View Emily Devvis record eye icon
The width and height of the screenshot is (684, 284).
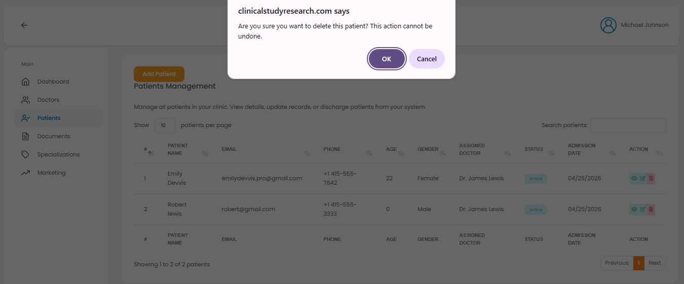coord(634,178)
